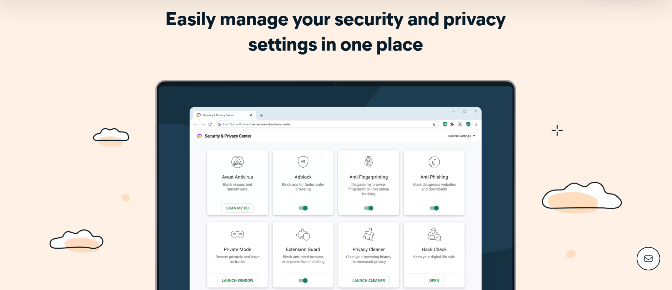
Task: Click the 'Adblock' card title
Action: pos(303,177)
